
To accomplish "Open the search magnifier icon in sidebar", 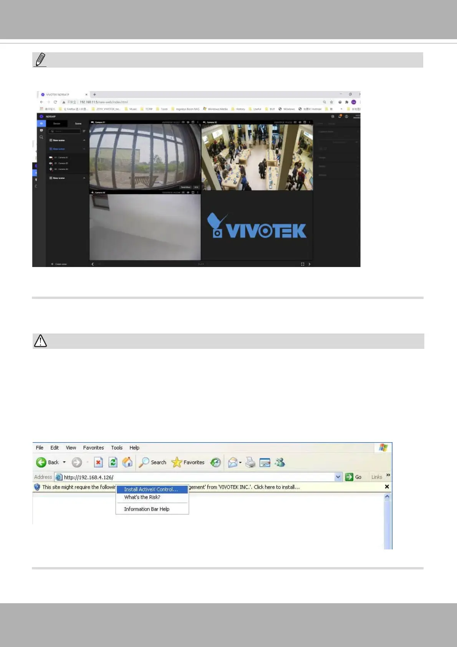I will click(41, 137).
